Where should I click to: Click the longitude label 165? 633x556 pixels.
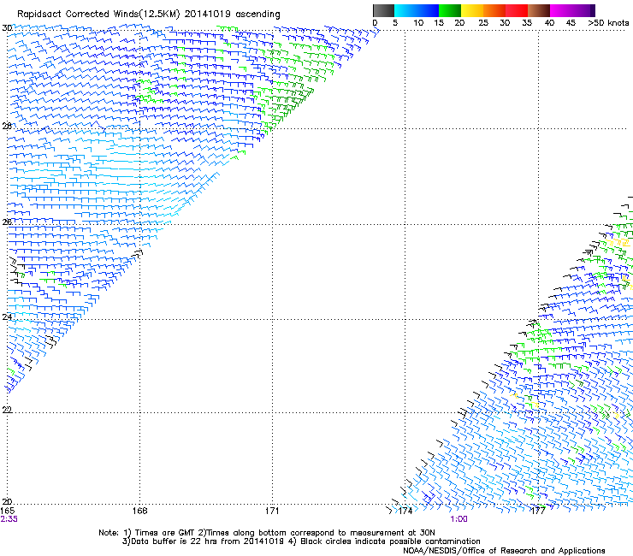(7, 511)
